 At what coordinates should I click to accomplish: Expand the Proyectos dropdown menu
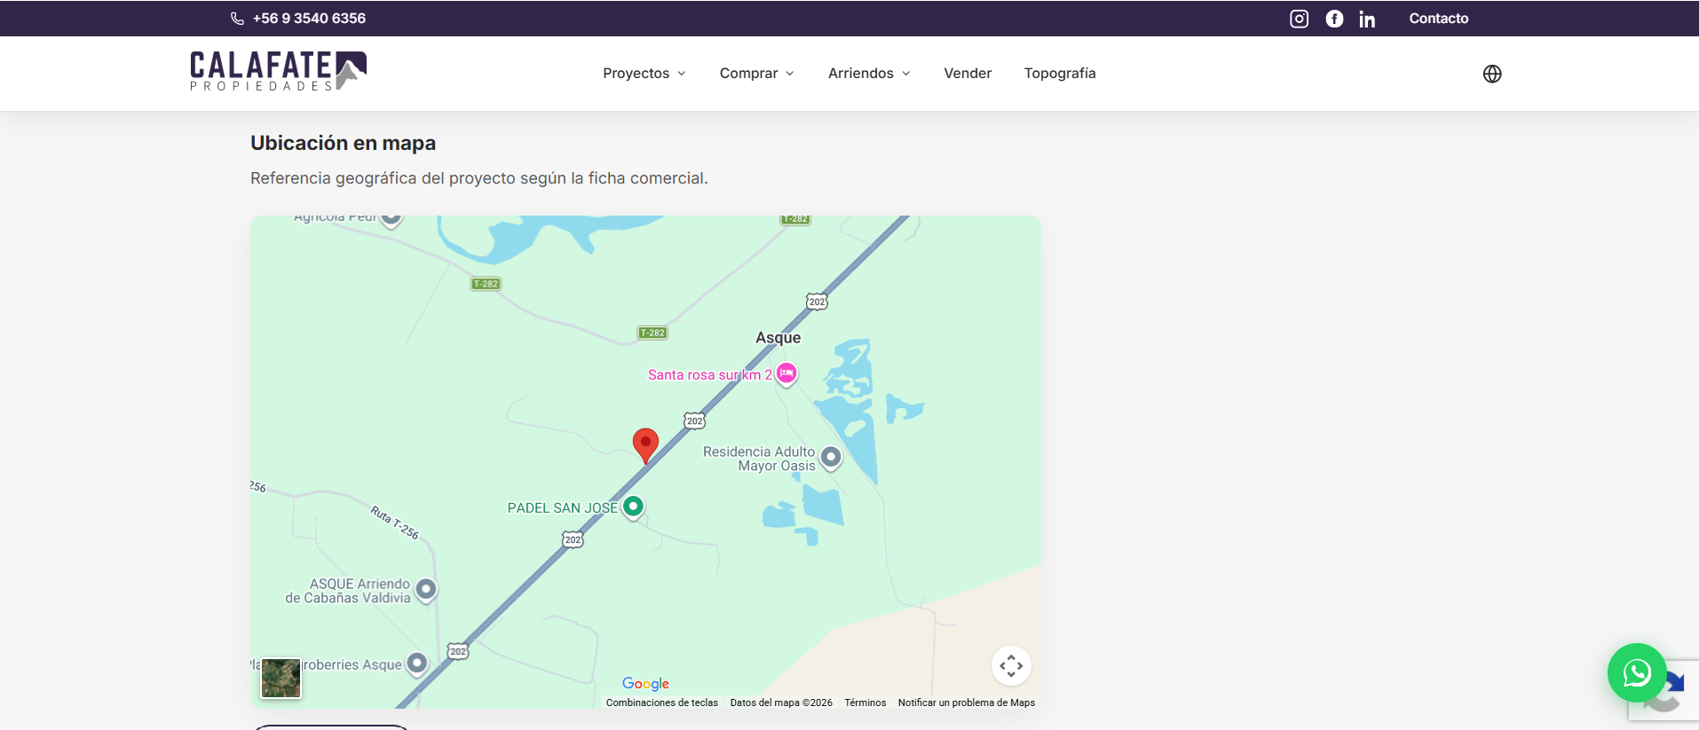644,74
